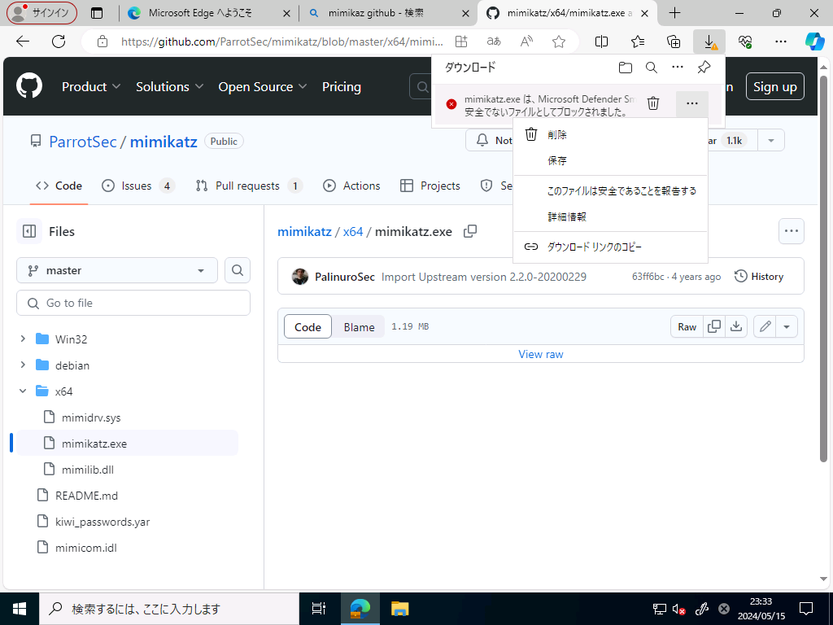Open Edge settings and more menu
The width and height of the screenshot is (833, 625).
[x=780, y=42]
